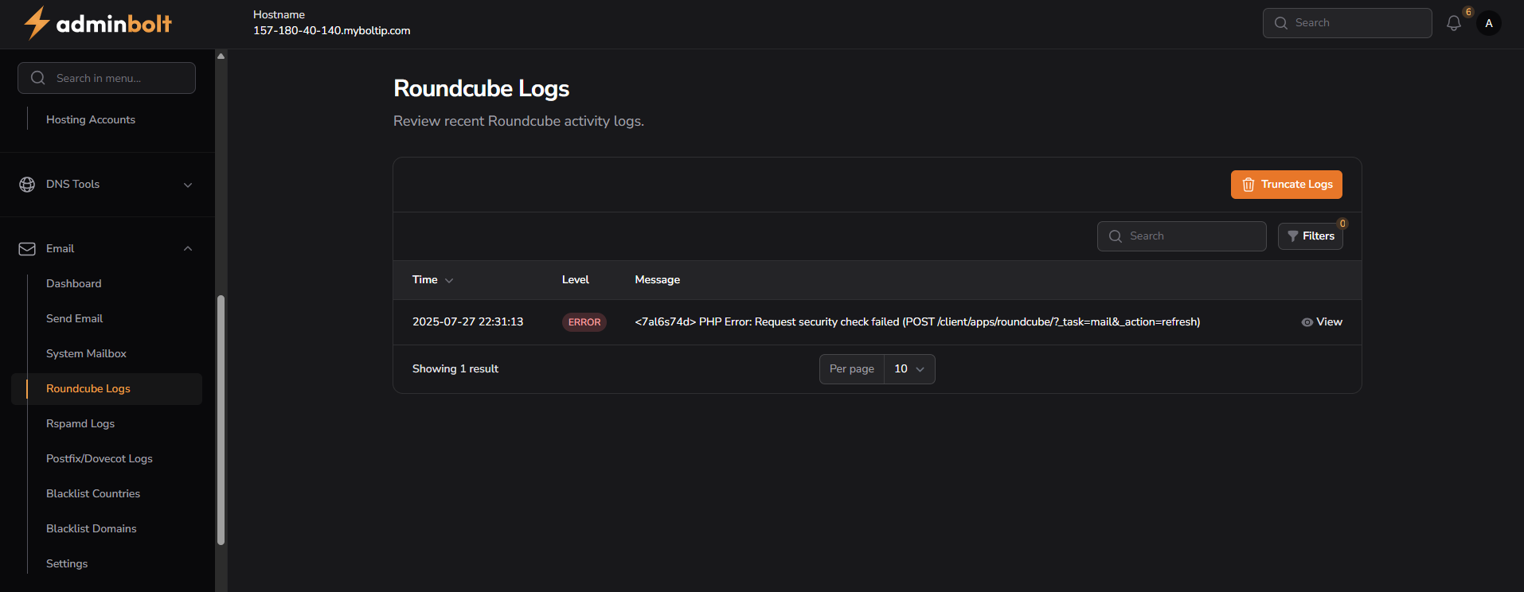This screenshot has width=1524, height=592.
Task: Click the timestamp 2025-07-27 22:31:13
Action: tap(468, 322)
